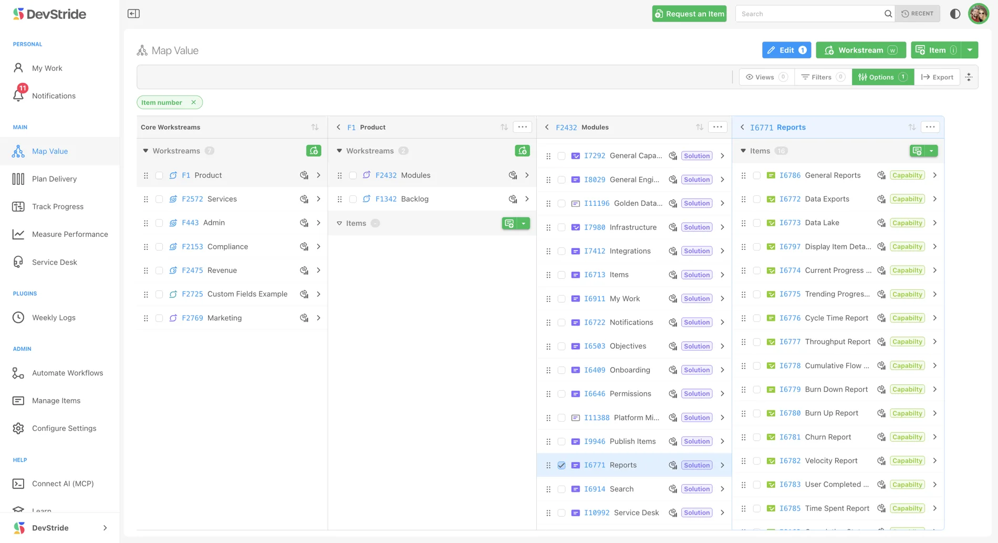Open more options for F2432 Modules column
Viewport: 998px width, 543px height.
[718, 127]
